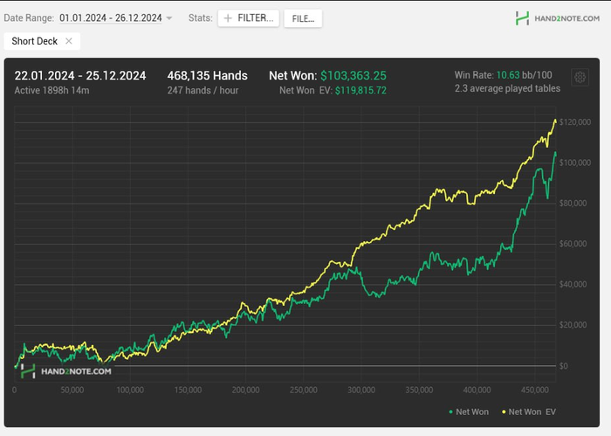
Task: Remove the Short Deck filter chip
Action: pyautogui.click(x=69, y=41)
